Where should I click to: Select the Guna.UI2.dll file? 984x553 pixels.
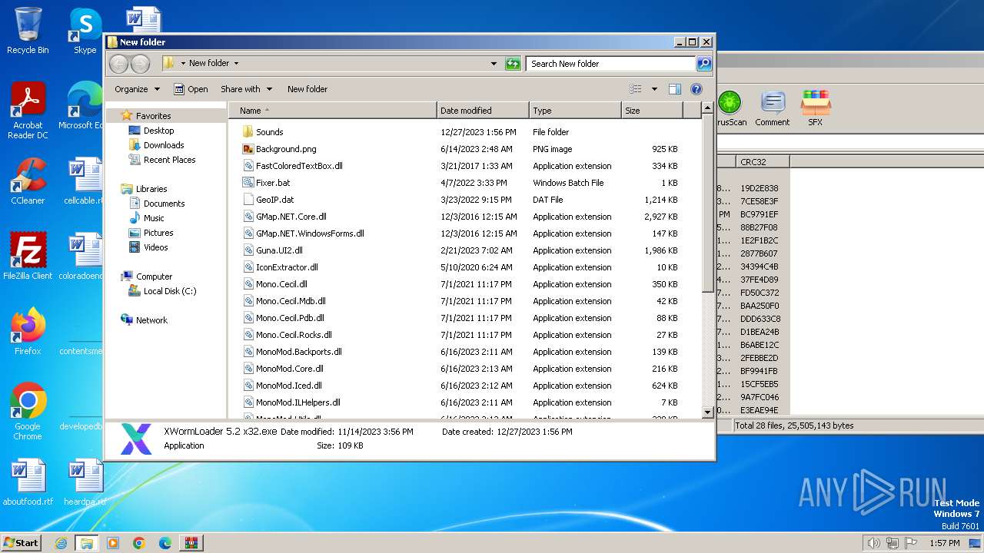pyautogui.click(x=279, y=250)
